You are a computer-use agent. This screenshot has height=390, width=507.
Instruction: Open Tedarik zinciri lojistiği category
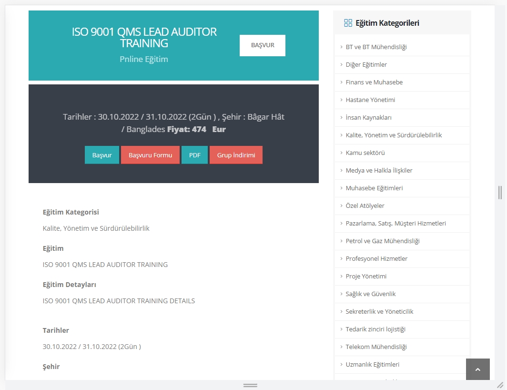375,329
